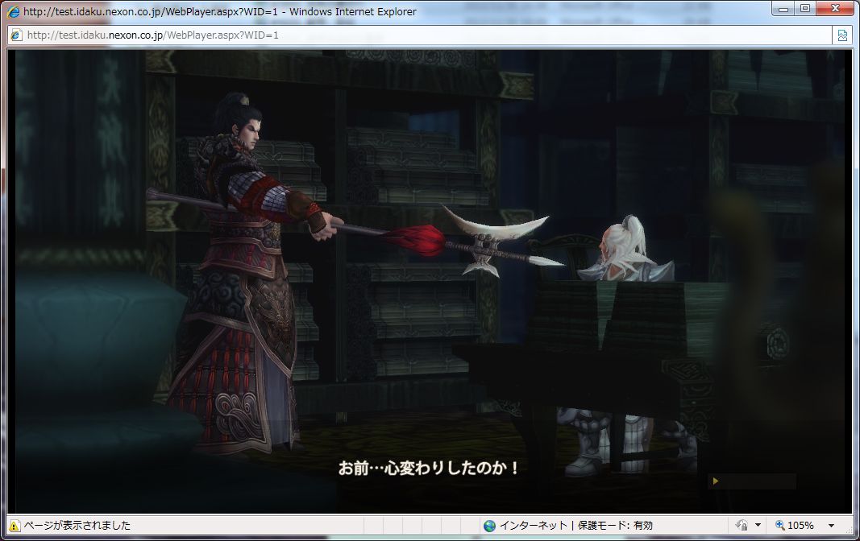Click インターネット | 保護モード: 有効 status text

575,526
